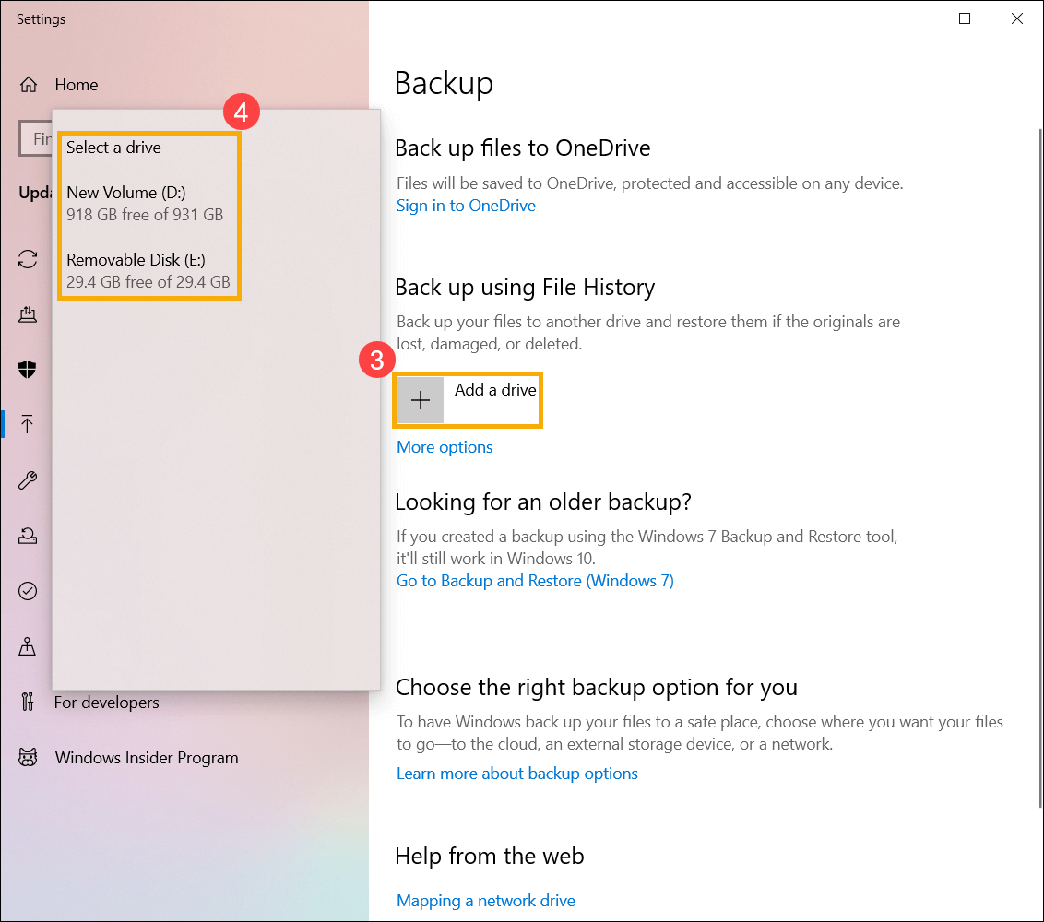
Task: Select New Volume (D:) as backup drive
Action: [126, 203]
